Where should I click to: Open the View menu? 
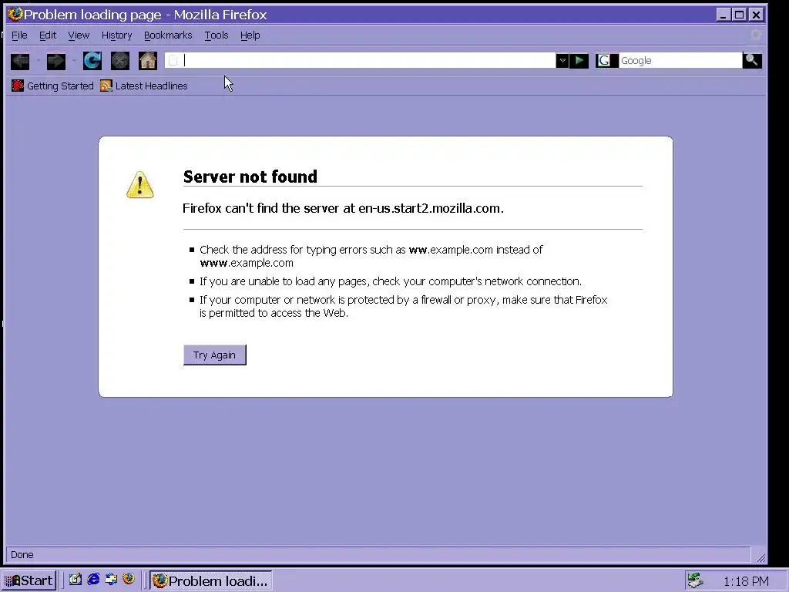click(x=79, y=35)
